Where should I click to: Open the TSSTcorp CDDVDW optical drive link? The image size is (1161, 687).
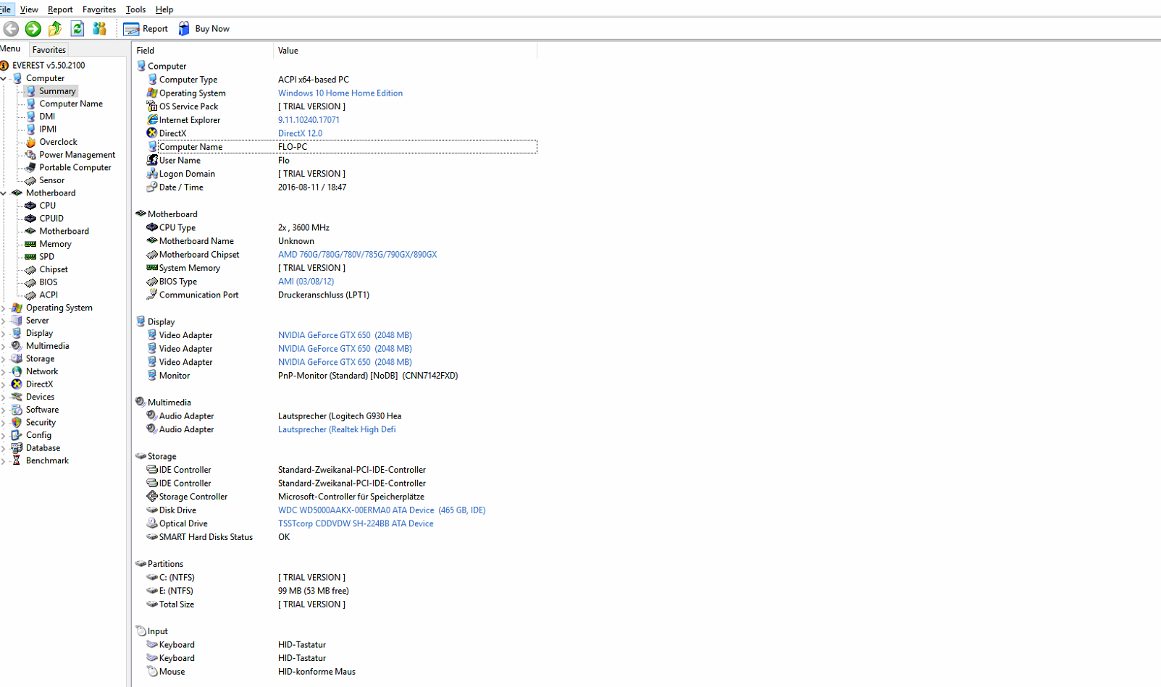tap(356, 524)
